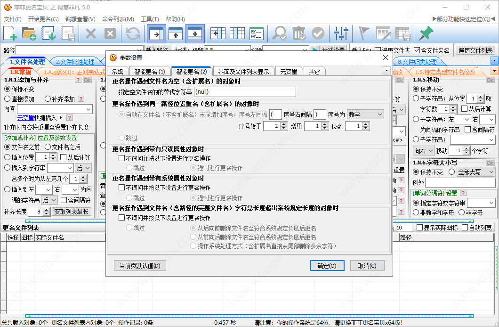This screenshot has width=499, height=327.
Task: Click the checklist icon in toolbar
Action: tap(256, 33)
